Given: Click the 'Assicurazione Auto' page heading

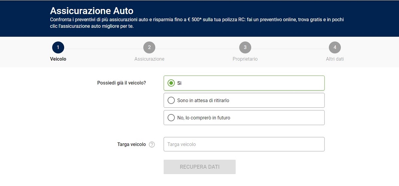Looking at the screenshot, I should pos(92,11).
